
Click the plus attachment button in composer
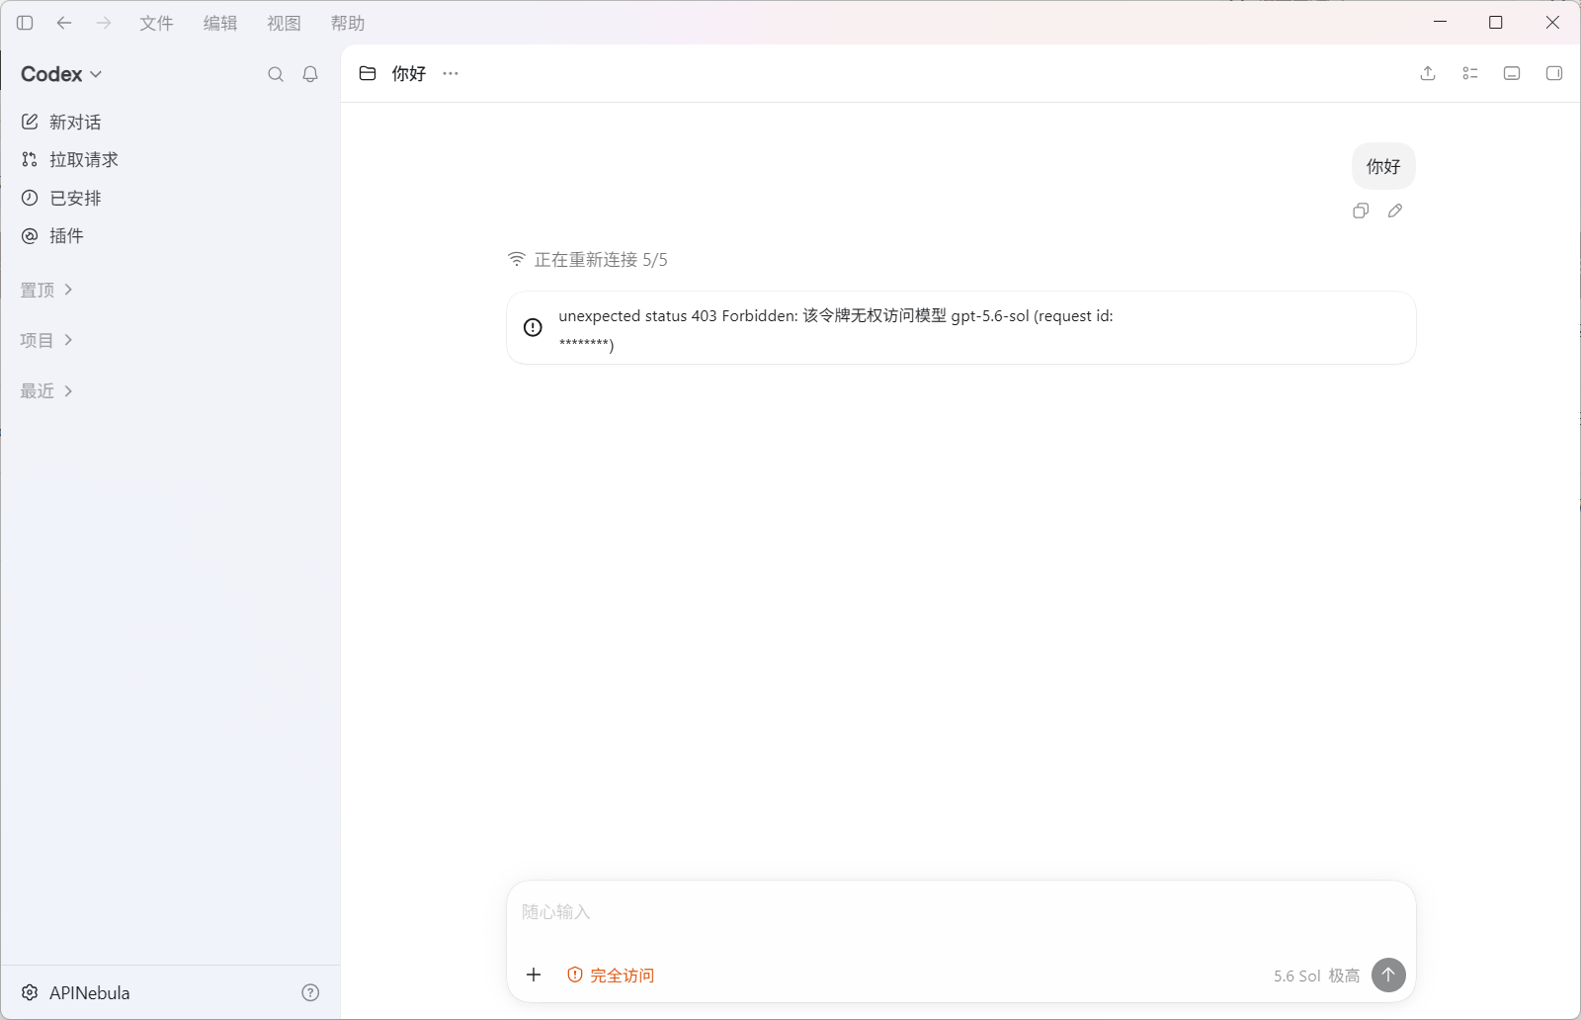(x=534, y=975)
